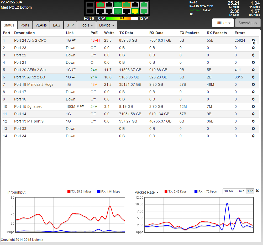Open the Utilities dropdown
Screen dimensions: 263x245
click(x=223, y=23)
